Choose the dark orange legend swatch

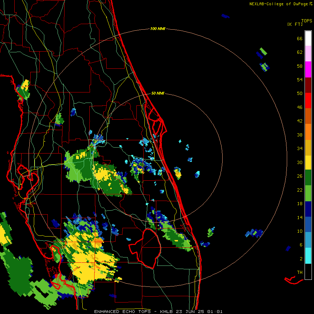308,116
